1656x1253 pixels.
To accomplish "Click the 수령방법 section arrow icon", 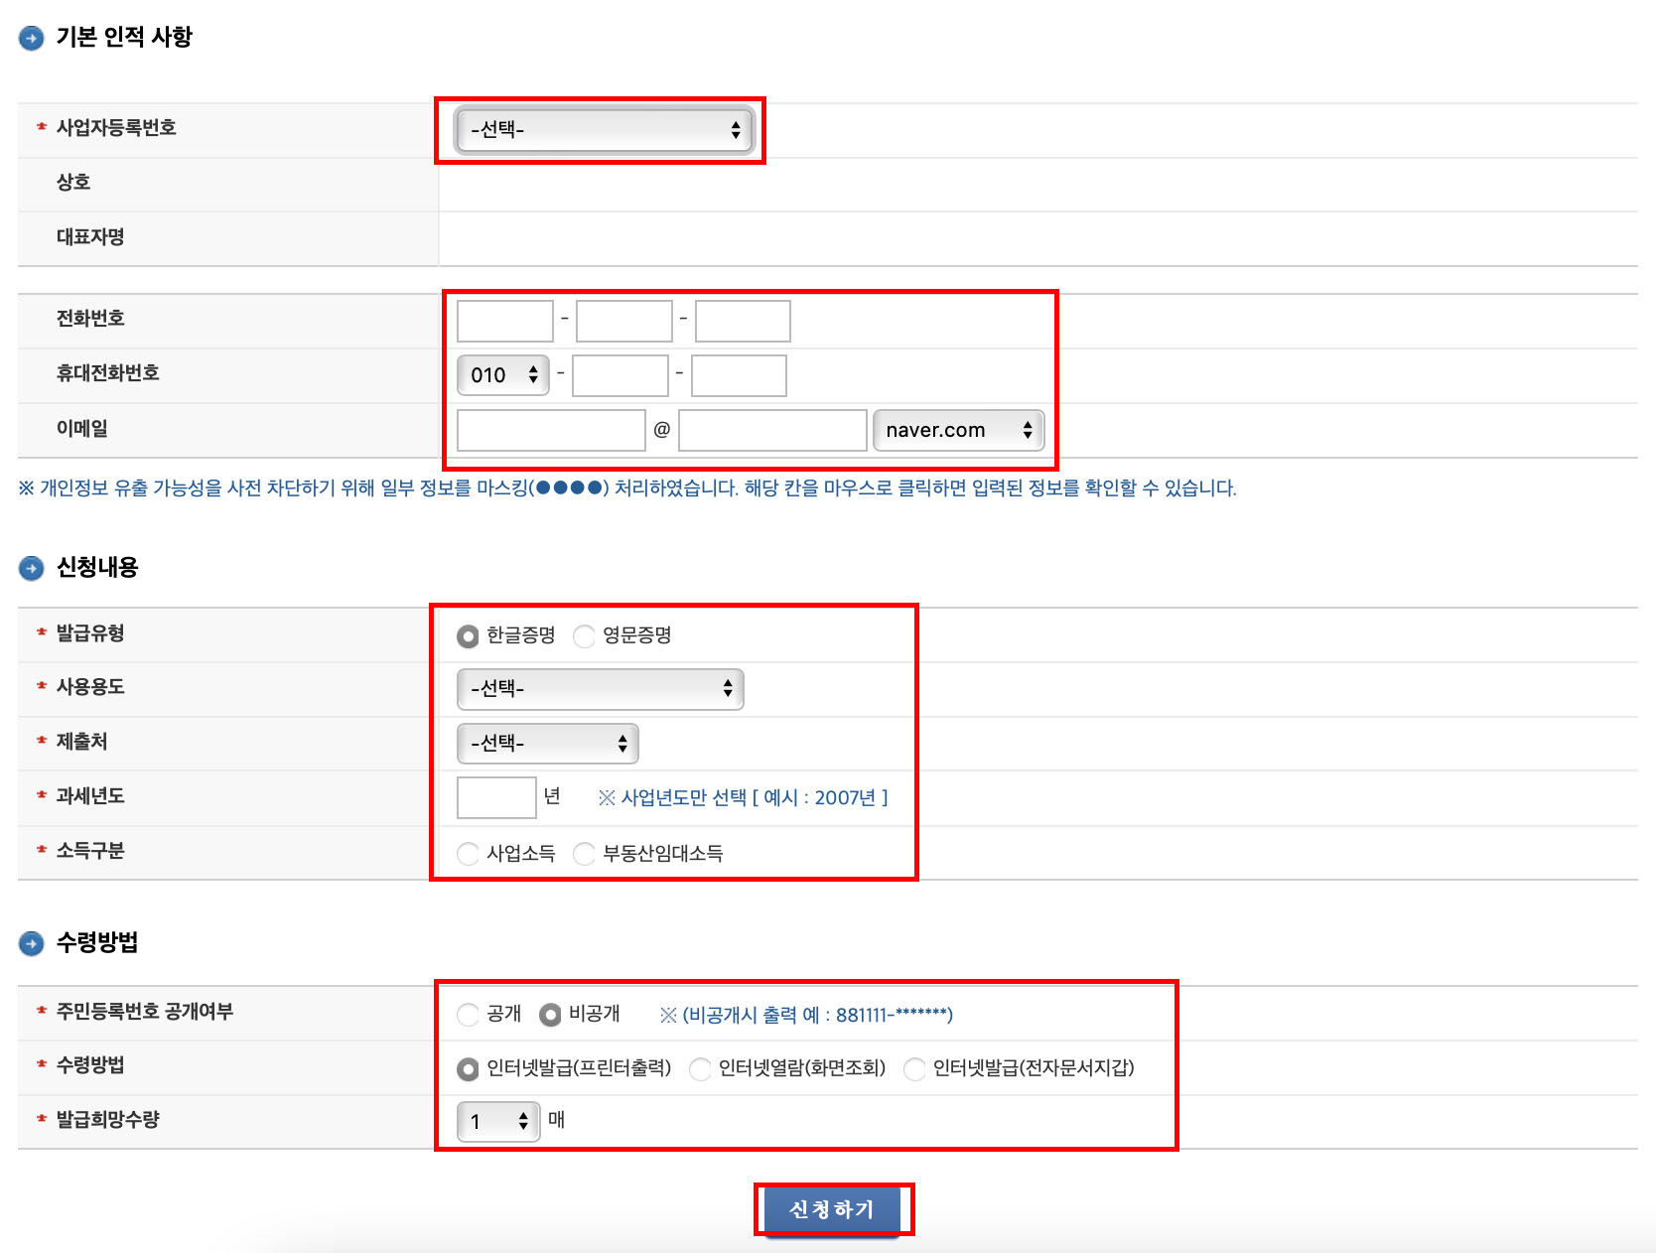I will tap(32, 943).
